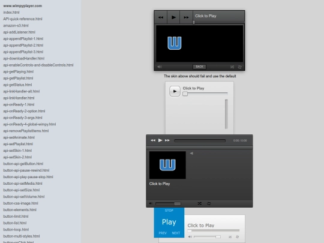The width and height of the screenshot is (324, 243).
Task: Open button-list.html link
Action: point(14,223)
